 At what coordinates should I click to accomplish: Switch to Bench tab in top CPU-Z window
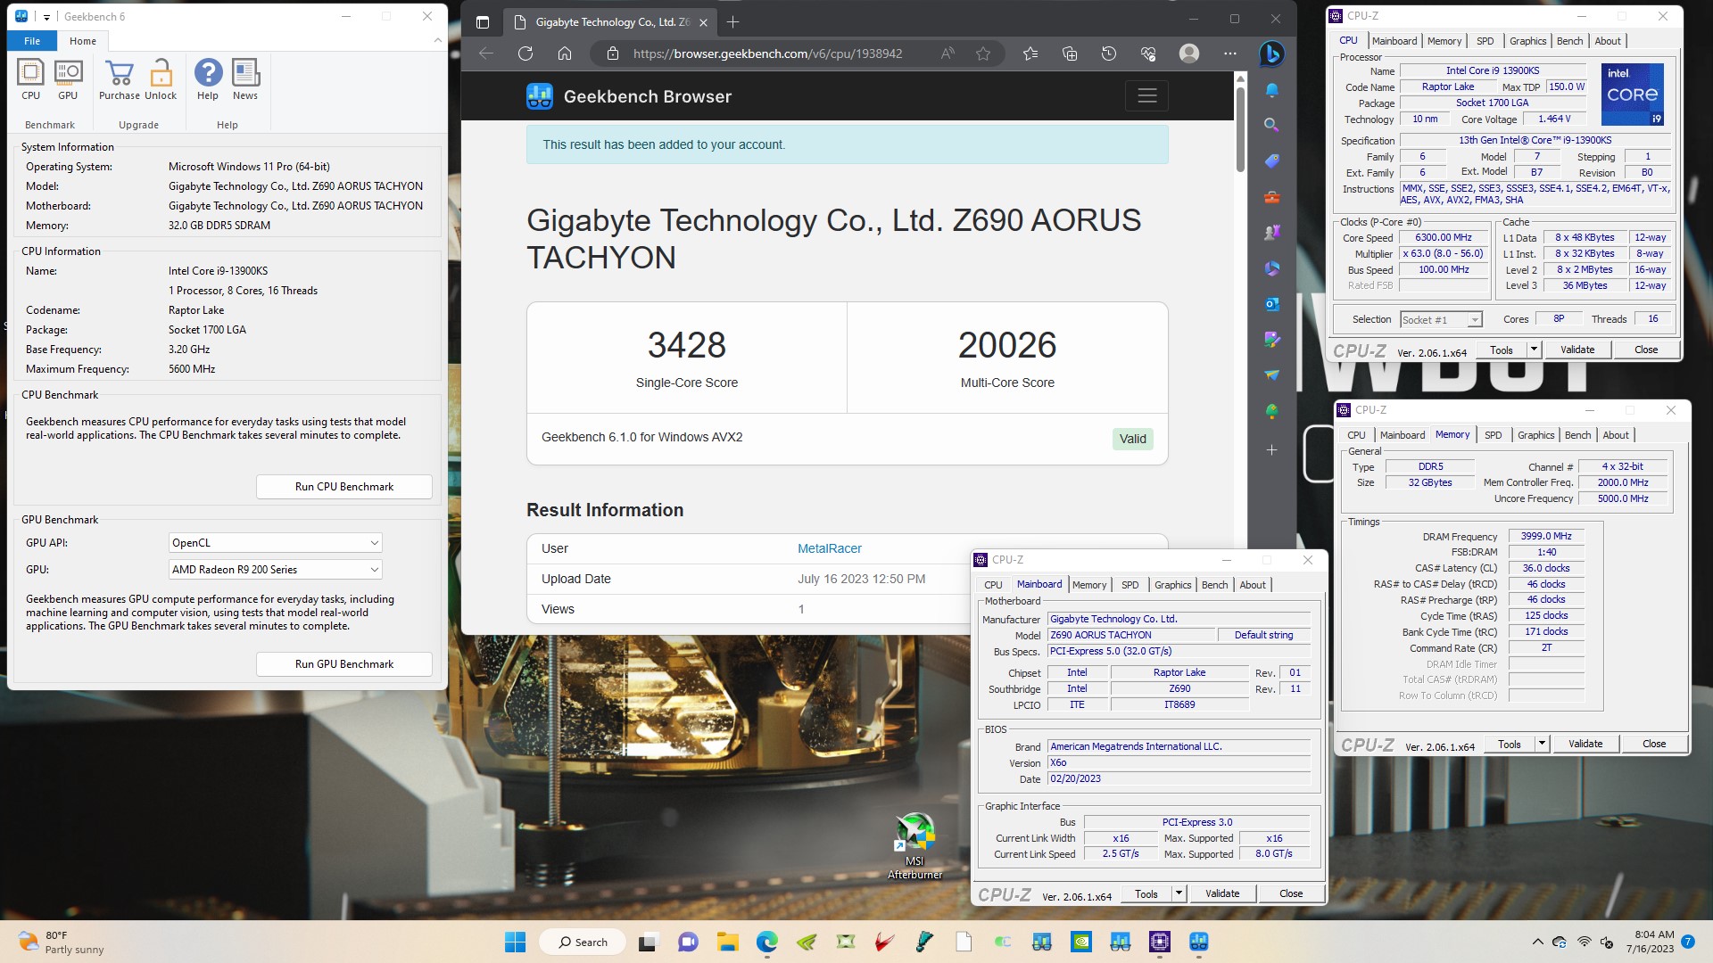[1569, 41]
